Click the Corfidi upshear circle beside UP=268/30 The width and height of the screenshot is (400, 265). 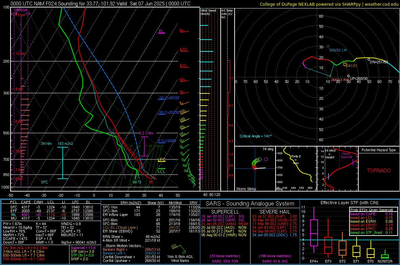tap(348, 76)
